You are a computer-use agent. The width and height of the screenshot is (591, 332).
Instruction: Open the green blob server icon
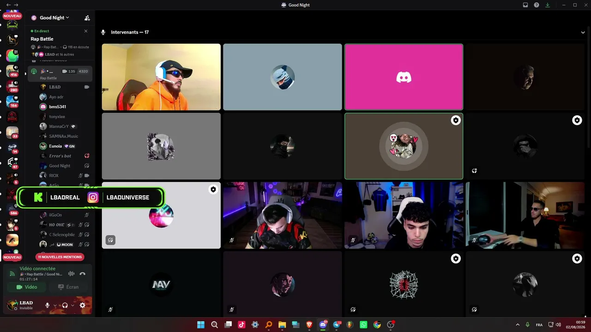click(x=12, y=55)
